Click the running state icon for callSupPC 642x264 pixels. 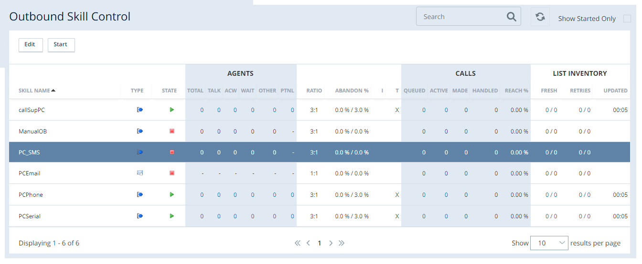coord(172,110)
